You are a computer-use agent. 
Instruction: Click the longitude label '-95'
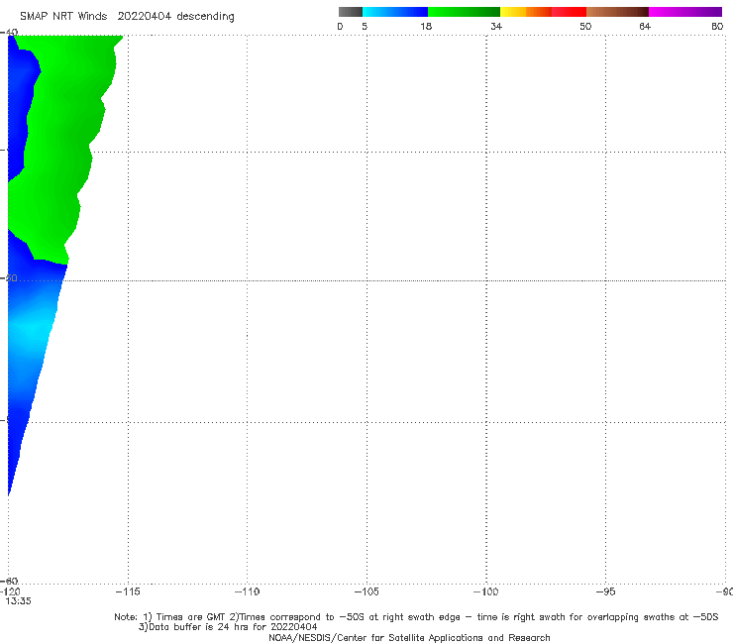pos(605,591)
